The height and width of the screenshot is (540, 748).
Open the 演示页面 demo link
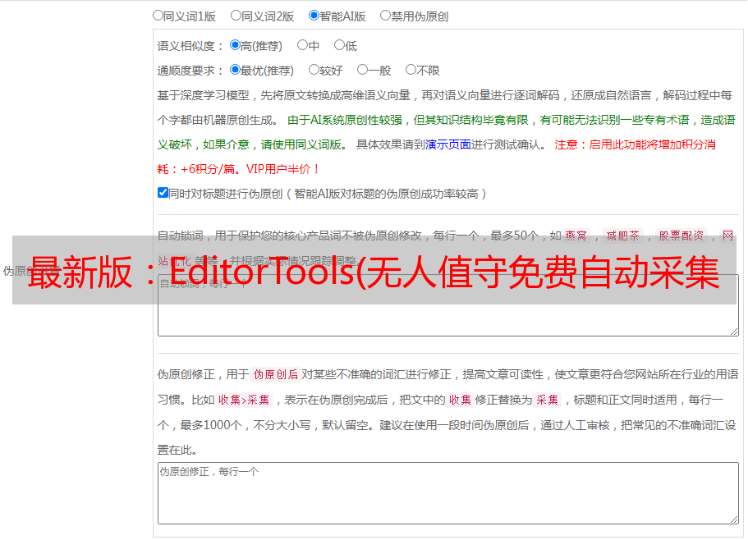(447, 144)
